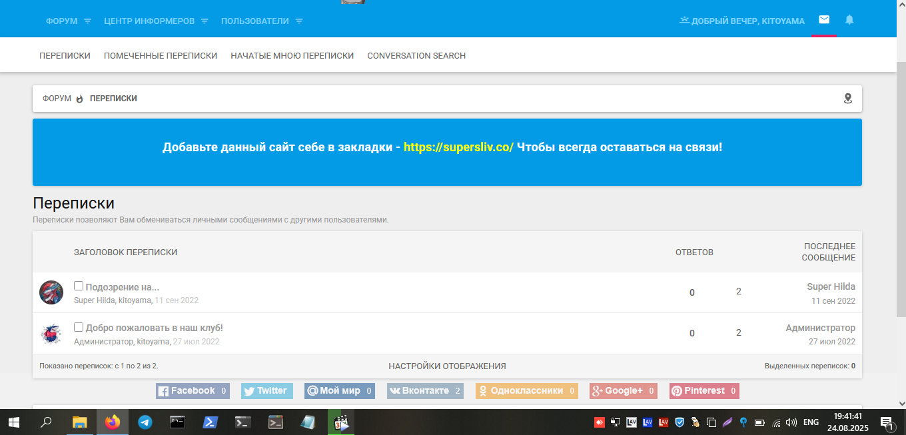This screenshot has width=906, height=435.
Task: Open Firefox from the taskbar
Action: 112,422
